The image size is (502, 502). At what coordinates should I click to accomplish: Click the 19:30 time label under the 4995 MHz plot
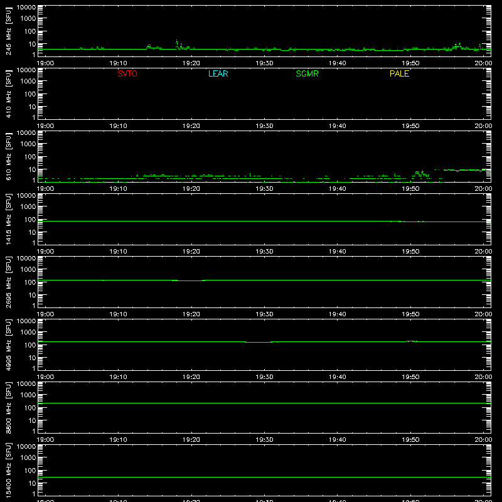click(264, 377)
